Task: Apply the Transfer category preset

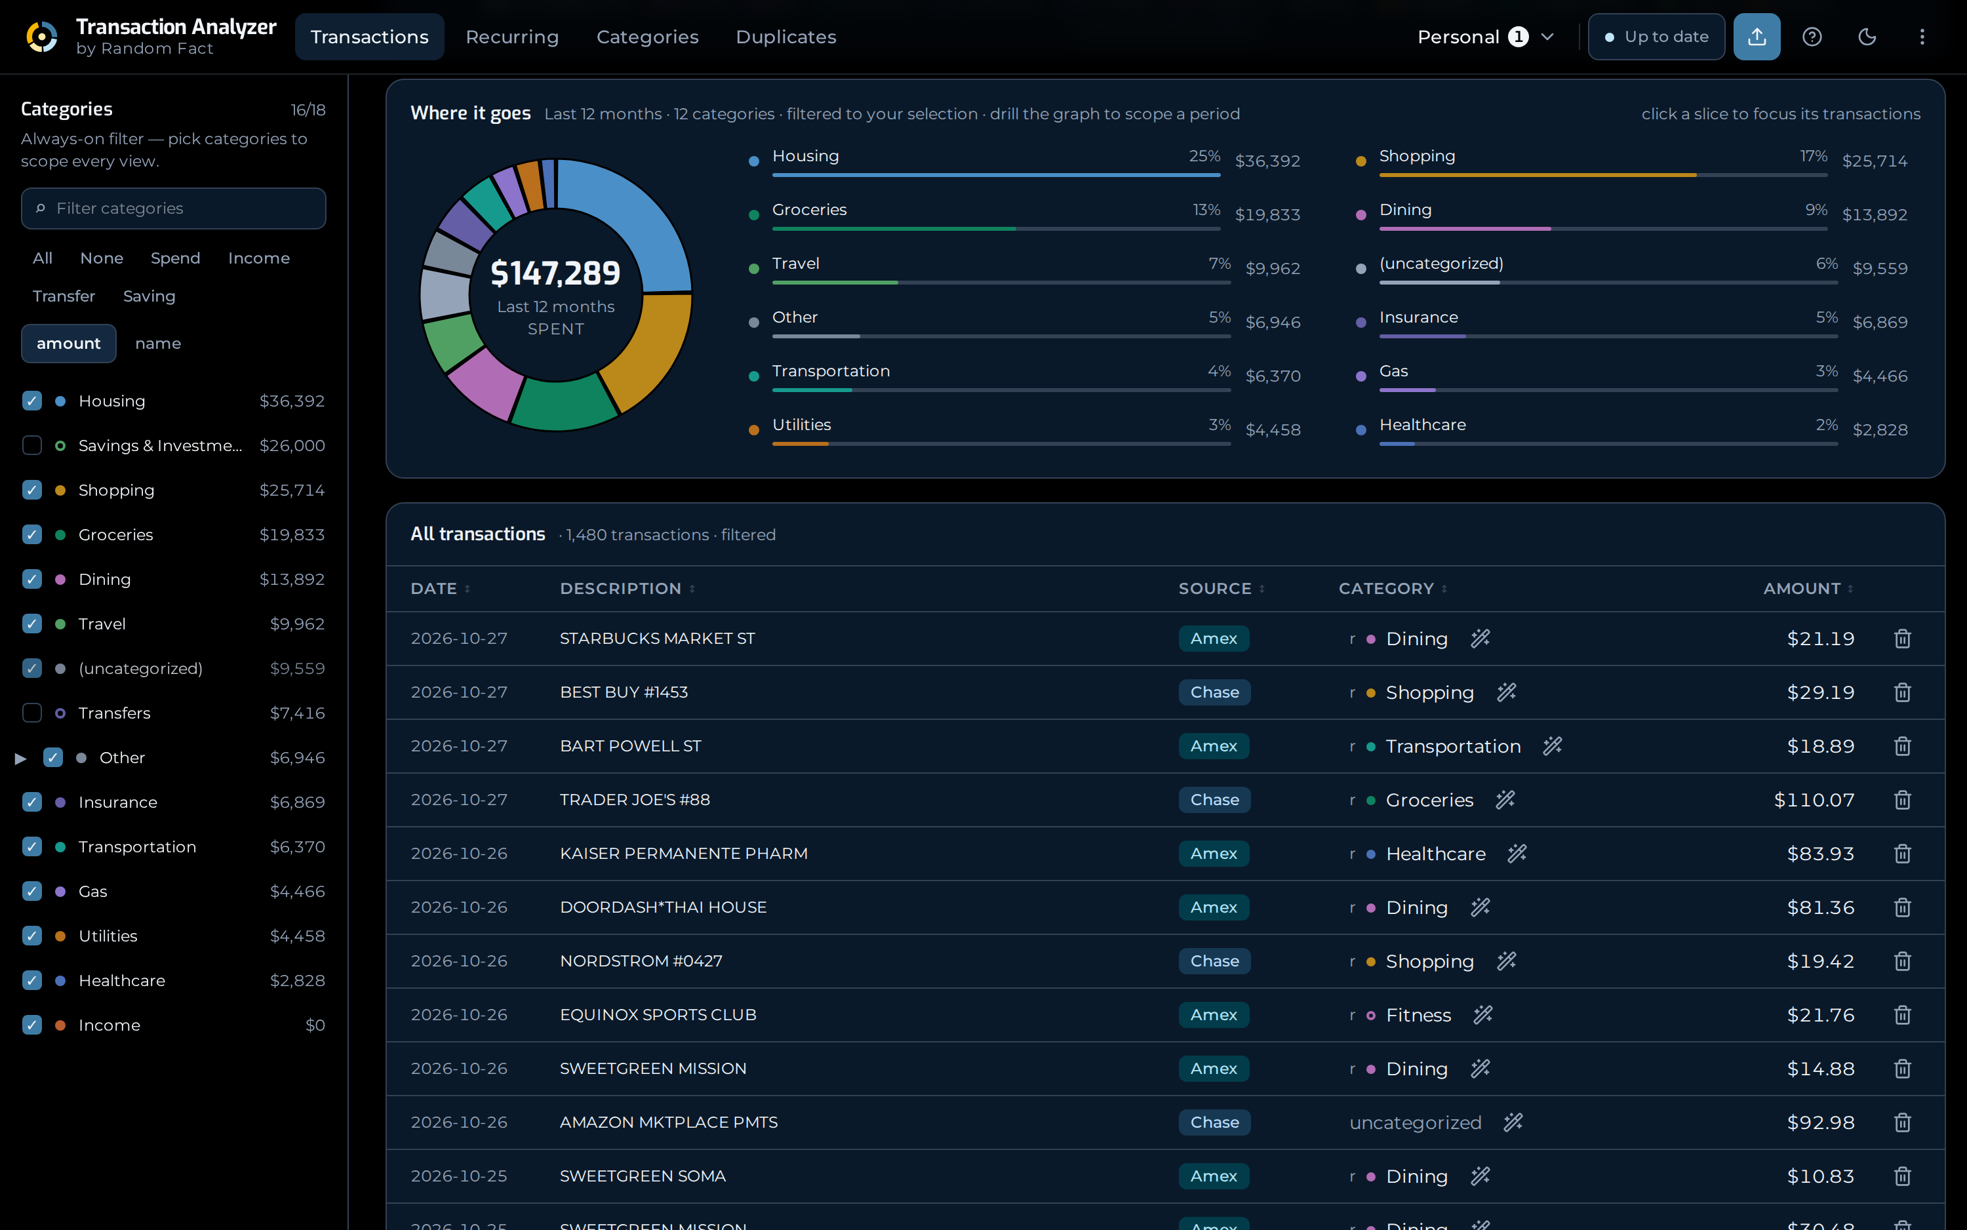Action: [64, 296]
